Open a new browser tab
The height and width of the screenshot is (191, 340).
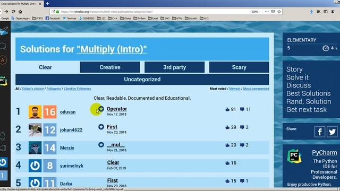47,4
